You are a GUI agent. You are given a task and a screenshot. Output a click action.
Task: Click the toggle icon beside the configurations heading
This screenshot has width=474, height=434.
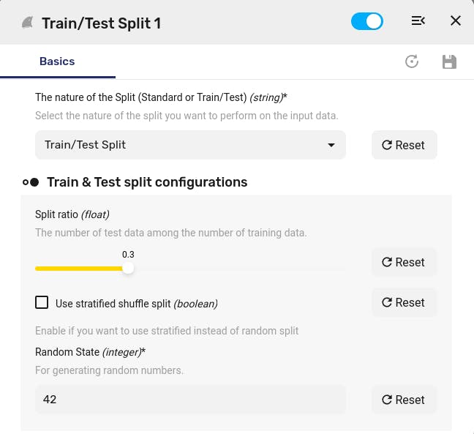(31, 182)
